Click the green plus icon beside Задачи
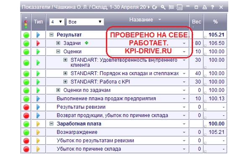Viewport: 248px width, 154px height. click(86, 43)
